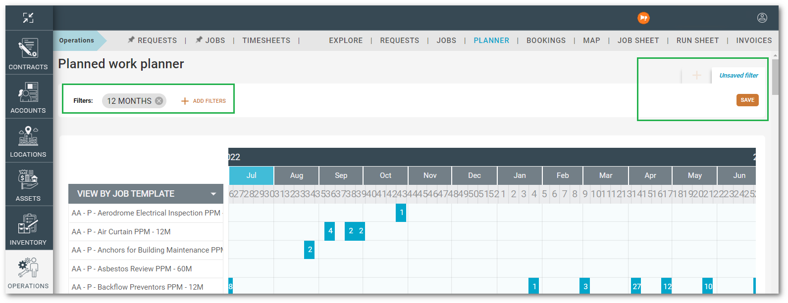The height and width of the screenshot is (303, 788).
Task: Click the Add Filters button
Action: click(204, 101)
